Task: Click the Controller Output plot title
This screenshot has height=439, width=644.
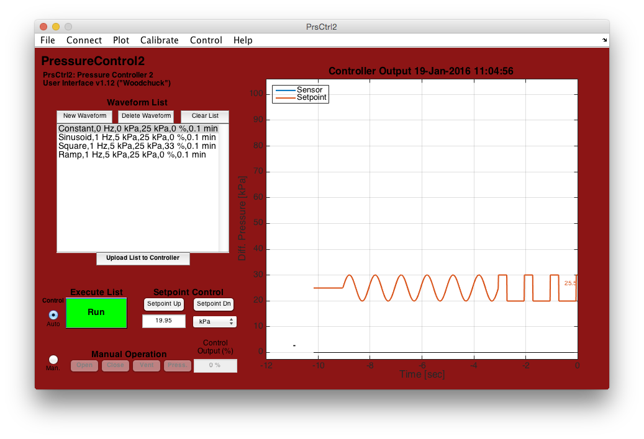Action: [420, 71]
